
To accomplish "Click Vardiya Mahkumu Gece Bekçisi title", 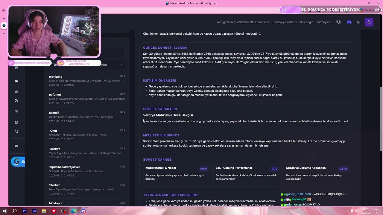I will point(168,115).
